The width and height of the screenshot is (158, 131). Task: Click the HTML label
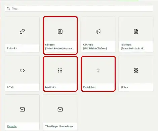(10, 87)
